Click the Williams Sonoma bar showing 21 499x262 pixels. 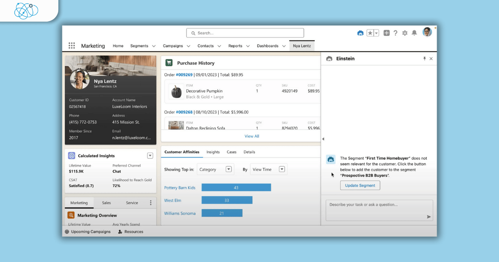pyautogui.click(x=222, y=213)
